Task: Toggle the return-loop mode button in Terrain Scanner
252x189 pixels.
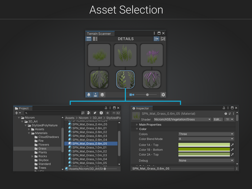Action: (x=163, y=39)
